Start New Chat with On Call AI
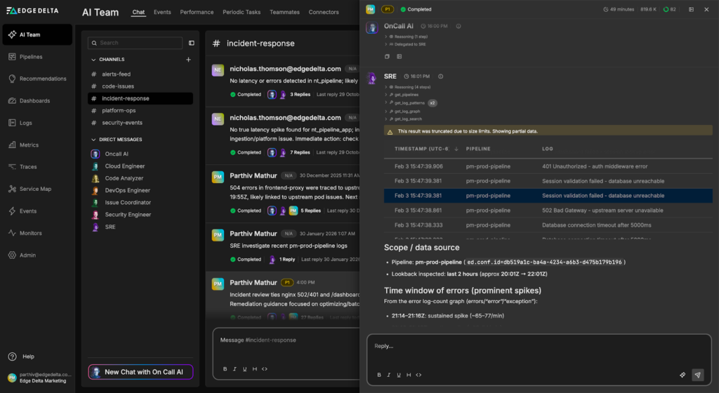 (x=140, y=372)
